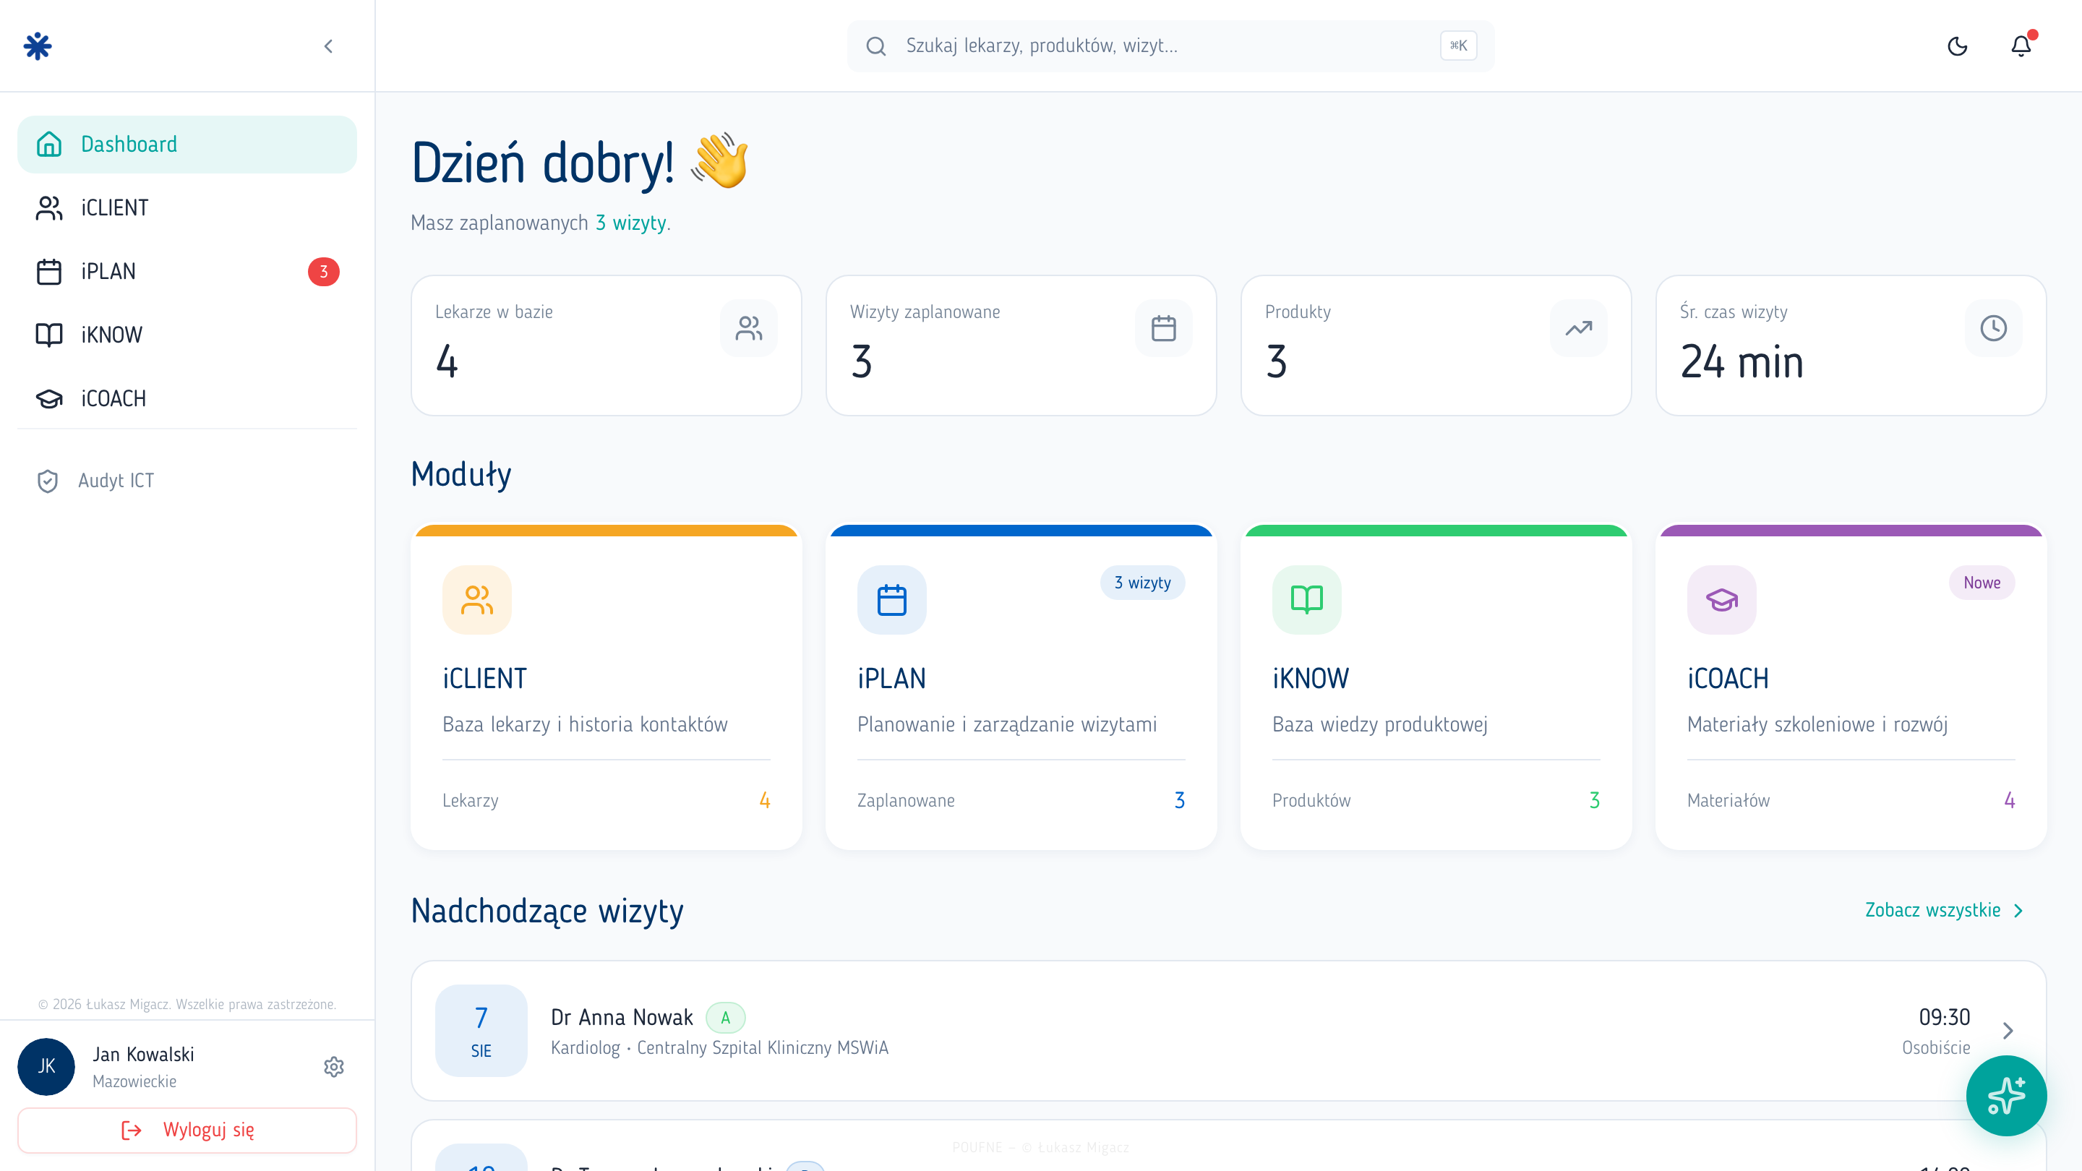Click the 'Nowe' badge on iCOACH card
The height and width of the screenshot is (1171, 2082).
point(1982,583)
